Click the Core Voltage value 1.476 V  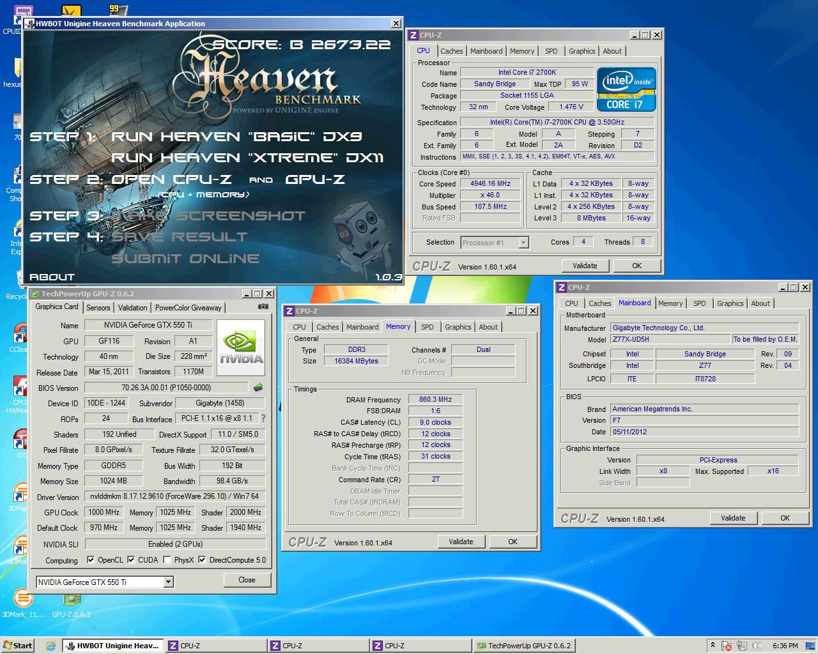tap(571, 107)
